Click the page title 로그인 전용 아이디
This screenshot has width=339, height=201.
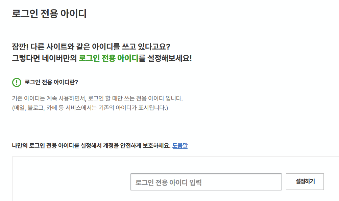(x=49, y=14)
